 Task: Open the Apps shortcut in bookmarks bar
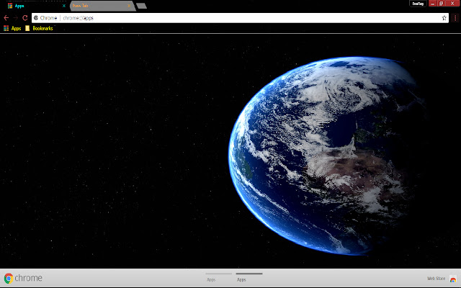click(12, 28)
